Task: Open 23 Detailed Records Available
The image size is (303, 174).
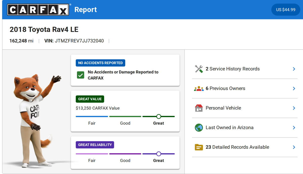Action: [x=245, y=147]
